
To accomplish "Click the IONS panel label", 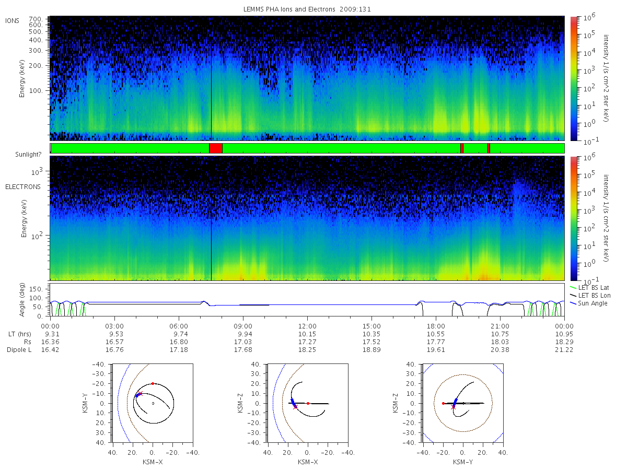I will click(x=13, y=20).
